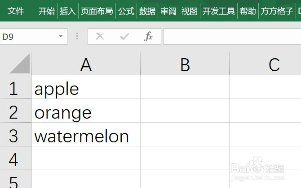Click the Select All corner triangle
This screenshot has width=301, height=188.
pos(20,64)
